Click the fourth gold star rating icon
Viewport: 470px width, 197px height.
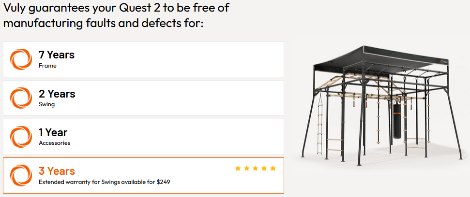point(264,169)
